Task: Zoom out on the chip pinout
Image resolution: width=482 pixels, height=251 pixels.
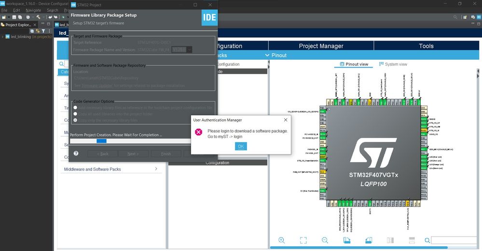Action: click(325, 240)
